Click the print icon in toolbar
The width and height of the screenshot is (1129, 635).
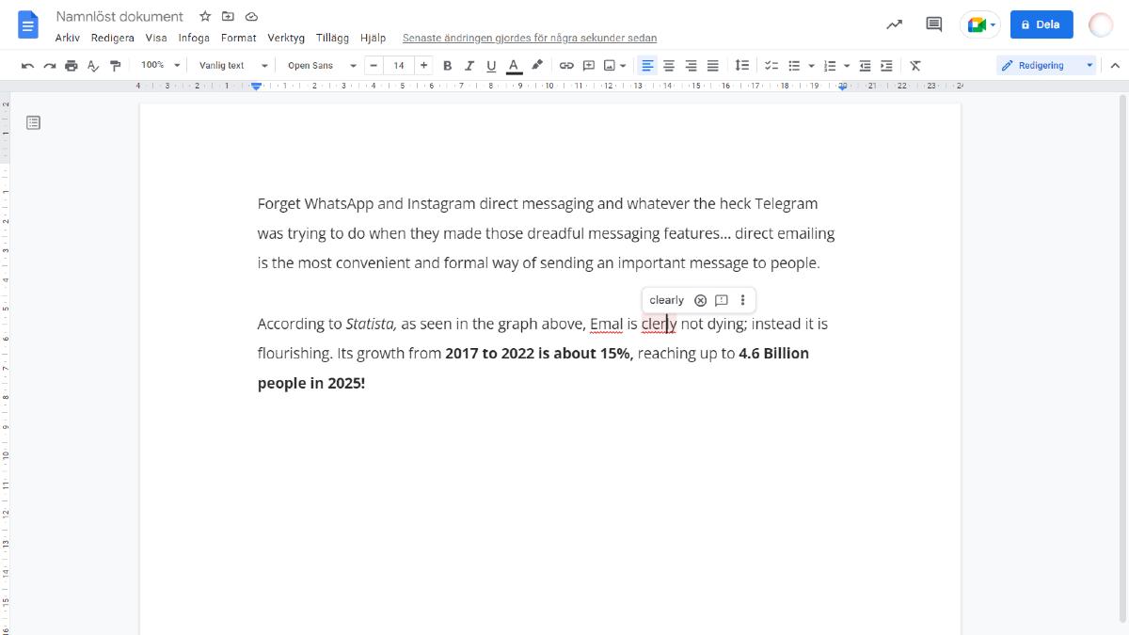point(72,66)
